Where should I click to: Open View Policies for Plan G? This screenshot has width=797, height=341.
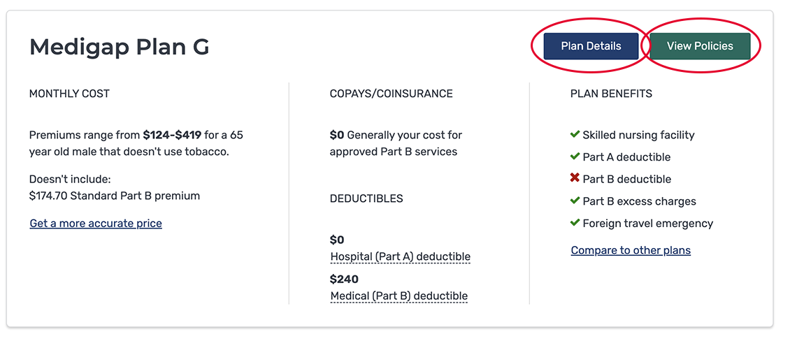[x=700, y=46]
